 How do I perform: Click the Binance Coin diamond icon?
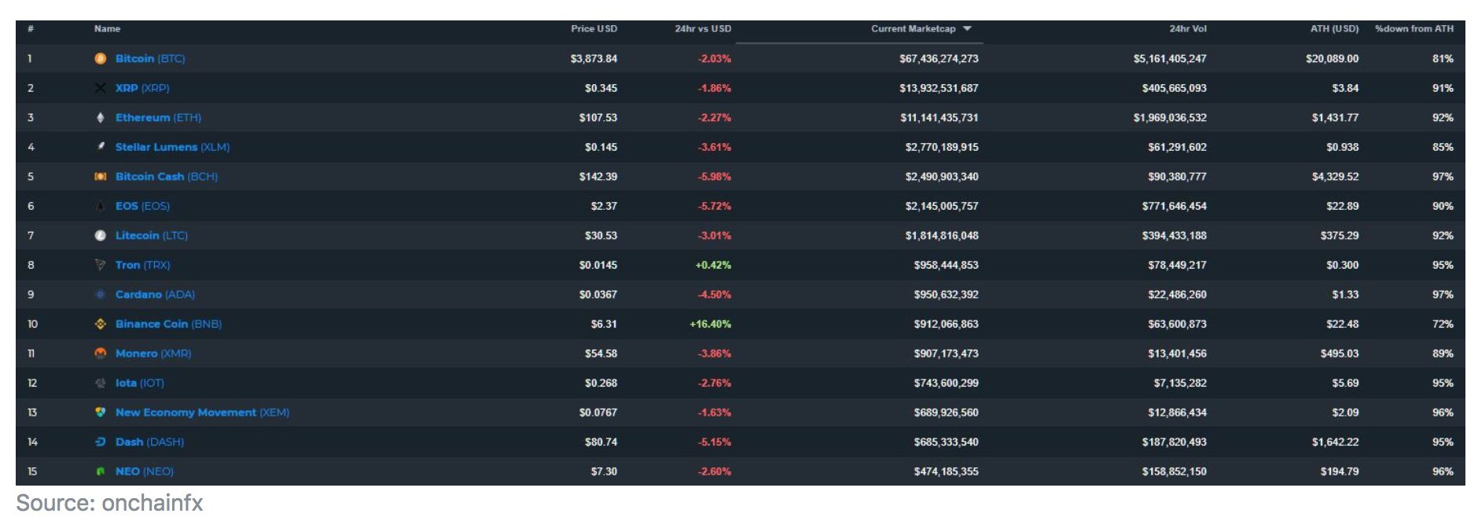(101, 324)
